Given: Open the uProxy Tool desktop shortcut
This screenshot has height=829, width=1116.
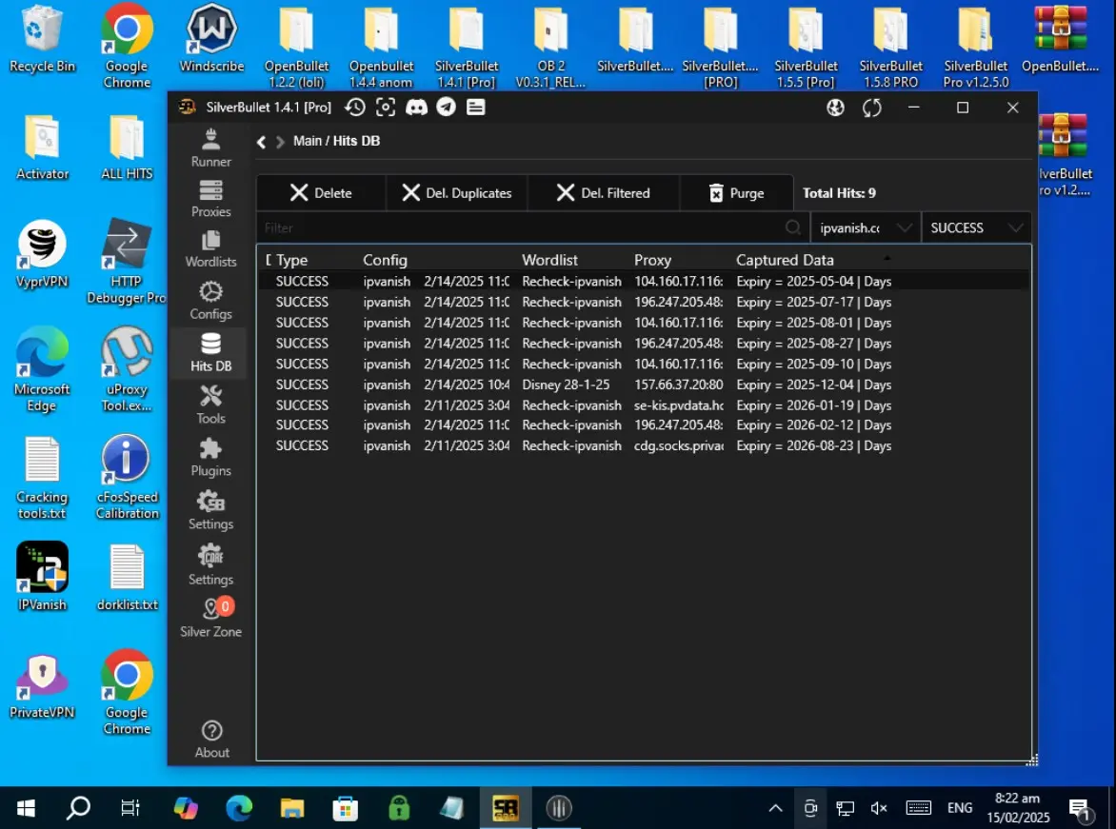Looking at the screenshot, I should pos(127,370).
